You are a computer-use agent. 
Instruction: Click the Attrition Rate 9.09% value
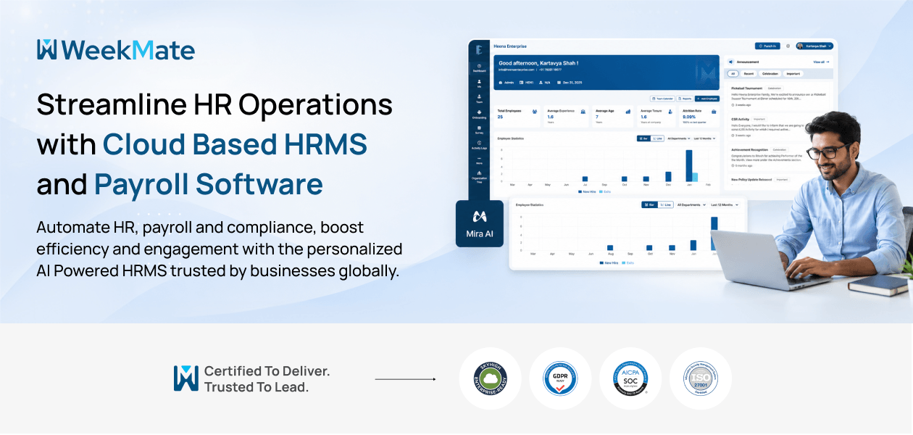pyautogui.click(x=689, y=117)
